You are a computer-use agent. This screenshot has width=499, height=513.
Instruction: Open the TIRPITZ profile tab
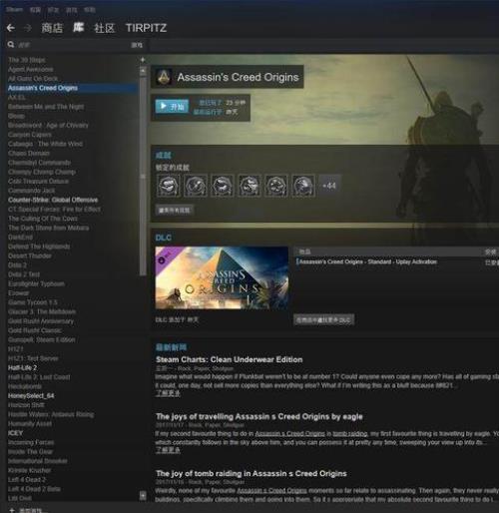click(x=146, y=28)
